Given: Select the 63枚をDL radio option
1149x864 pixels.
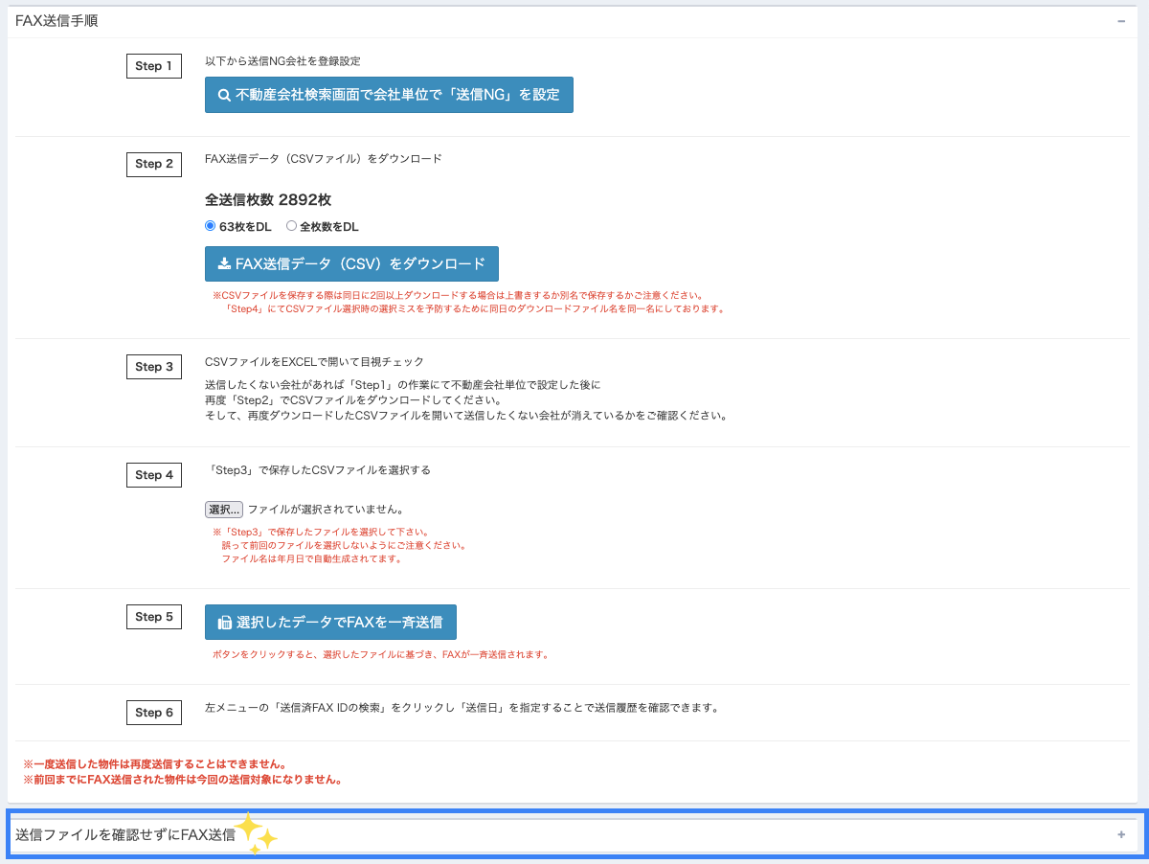Looking at the screenshot, I should 211,226.
